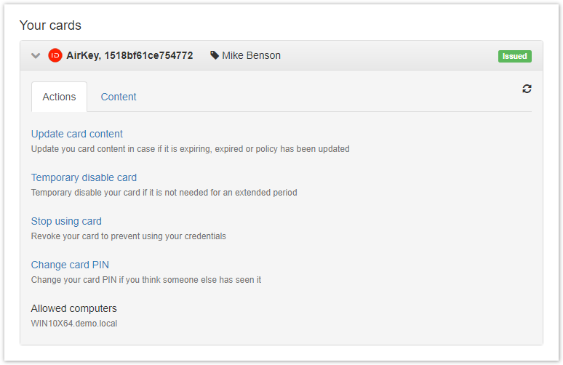Image resolution: width=563 pixels, height=365 pixels.
Task: Click the red AirKey ID icon
Action: [55, 55]
